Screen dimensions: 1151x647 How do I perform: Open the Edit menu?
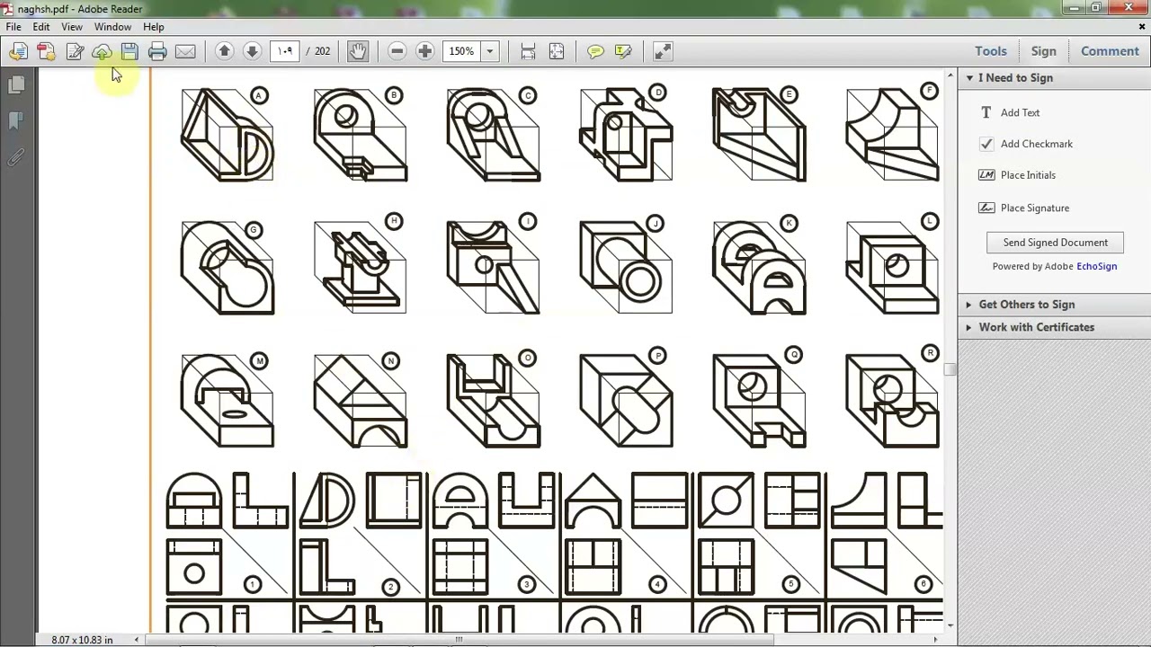(41, 27)
